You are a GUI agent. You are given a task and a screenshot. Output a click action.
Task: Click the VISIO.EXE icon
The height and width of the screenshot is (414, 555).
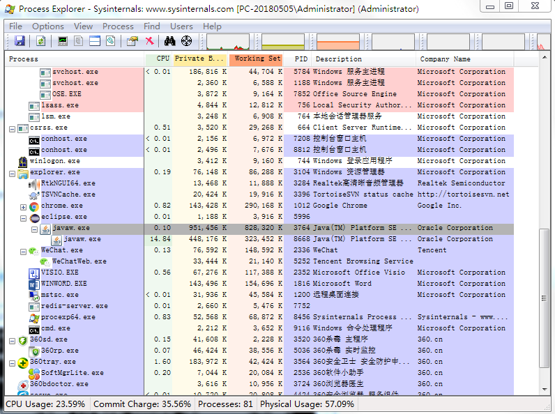coord(34,273)
